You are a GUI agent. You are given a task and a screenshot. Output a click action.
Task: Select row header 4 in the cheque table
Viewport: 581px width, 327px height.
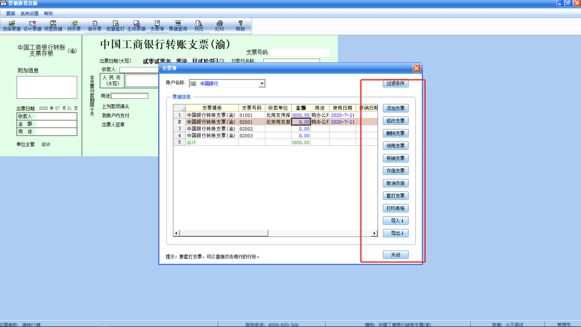179,136
